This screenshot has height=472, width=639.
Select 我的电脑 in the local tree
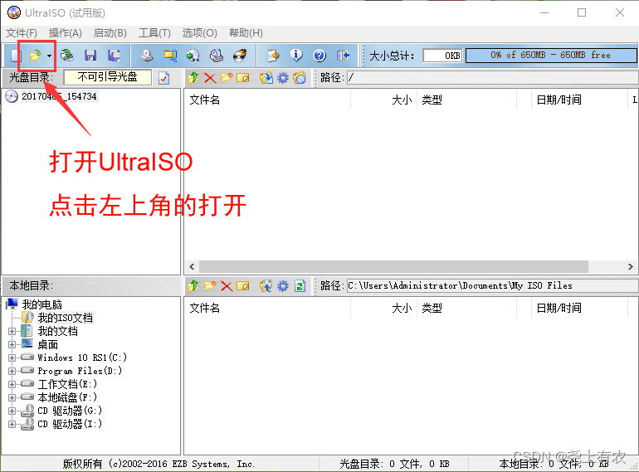click(x=42, y=304)
